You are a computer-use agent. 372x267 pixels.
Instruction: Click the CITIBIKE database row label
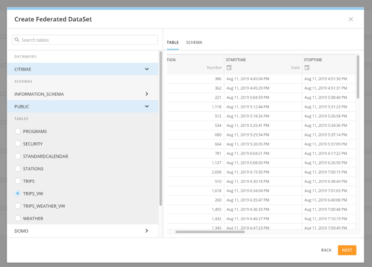[x=23, y=69]
